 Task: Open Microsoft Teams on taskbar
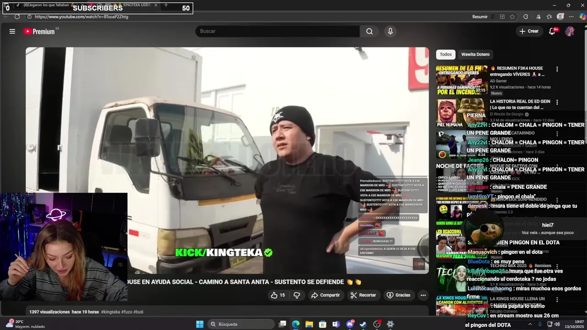click(x=336, y=324)
